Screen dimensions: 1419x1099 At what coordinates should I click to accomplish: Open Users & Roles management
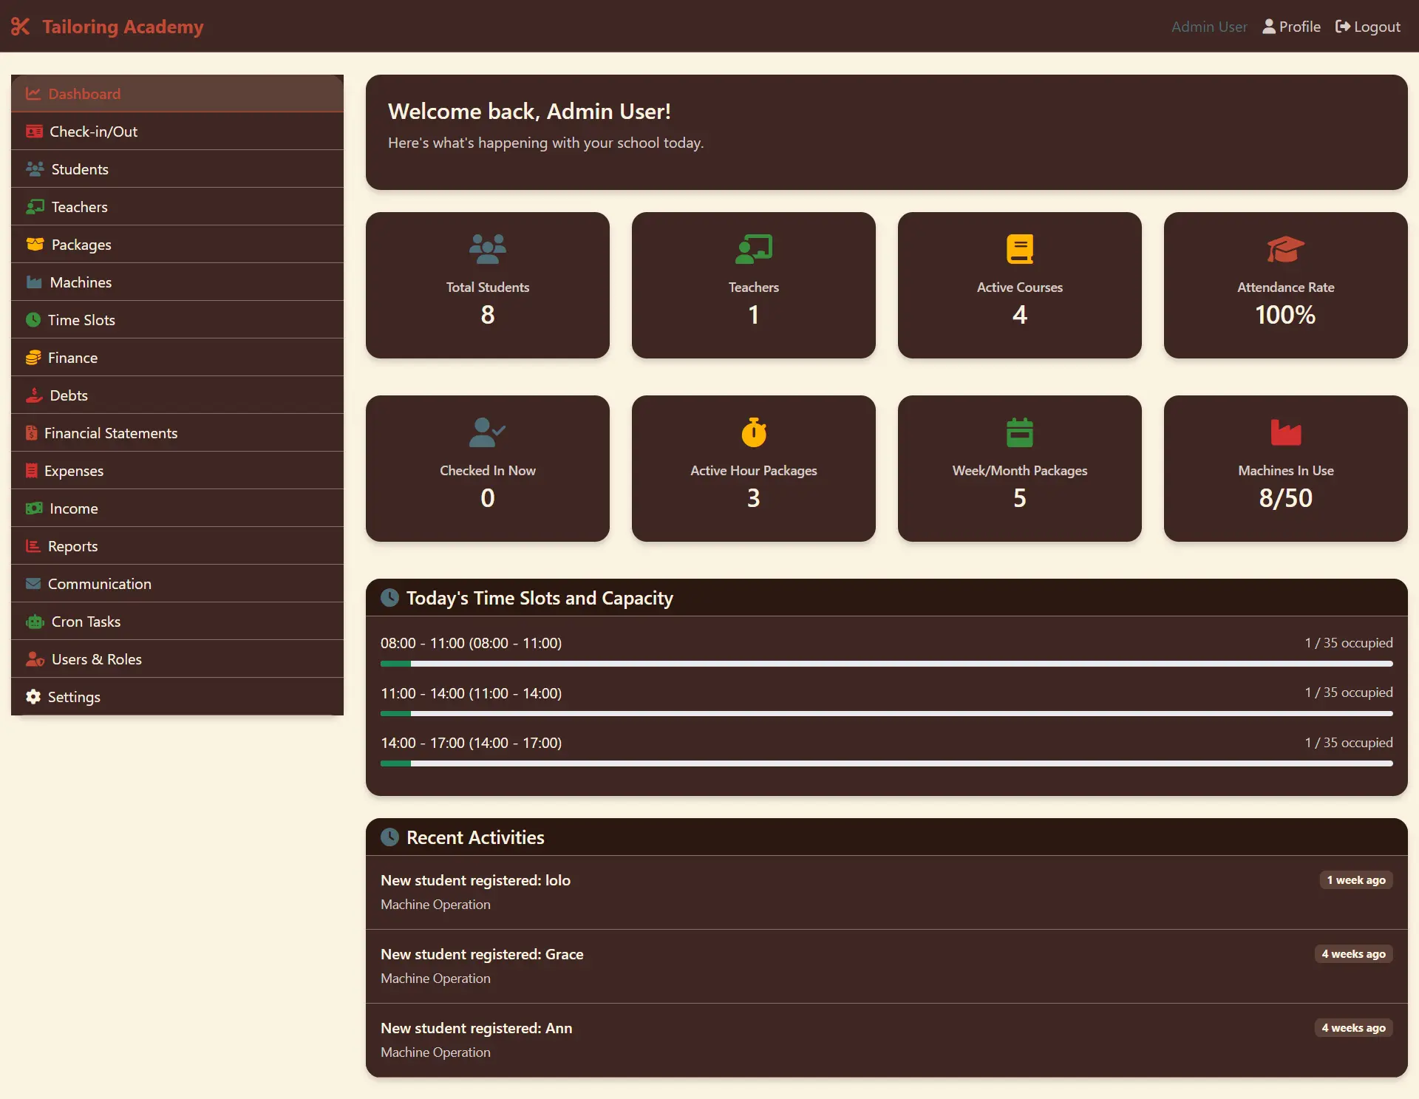click(x=177, y=659)
